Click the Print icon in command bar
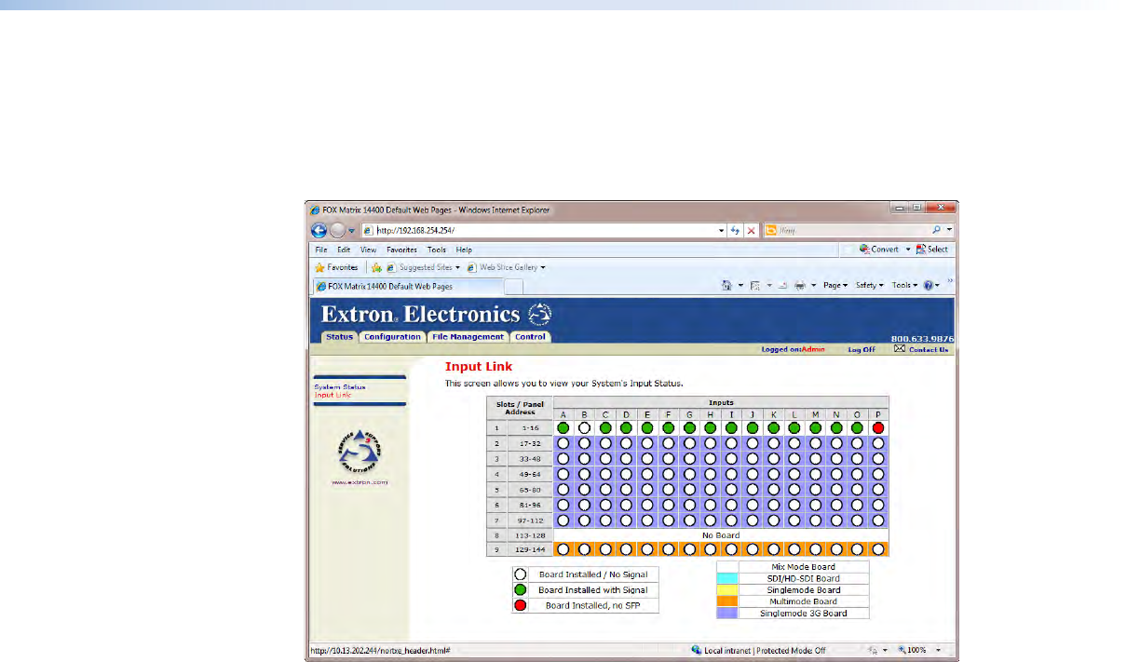 [800, 286]
